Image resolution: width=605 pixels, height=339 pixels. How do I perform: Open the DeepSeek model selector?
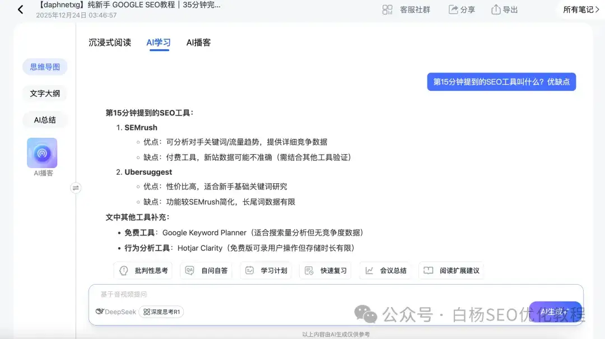(x=116, y=312)
